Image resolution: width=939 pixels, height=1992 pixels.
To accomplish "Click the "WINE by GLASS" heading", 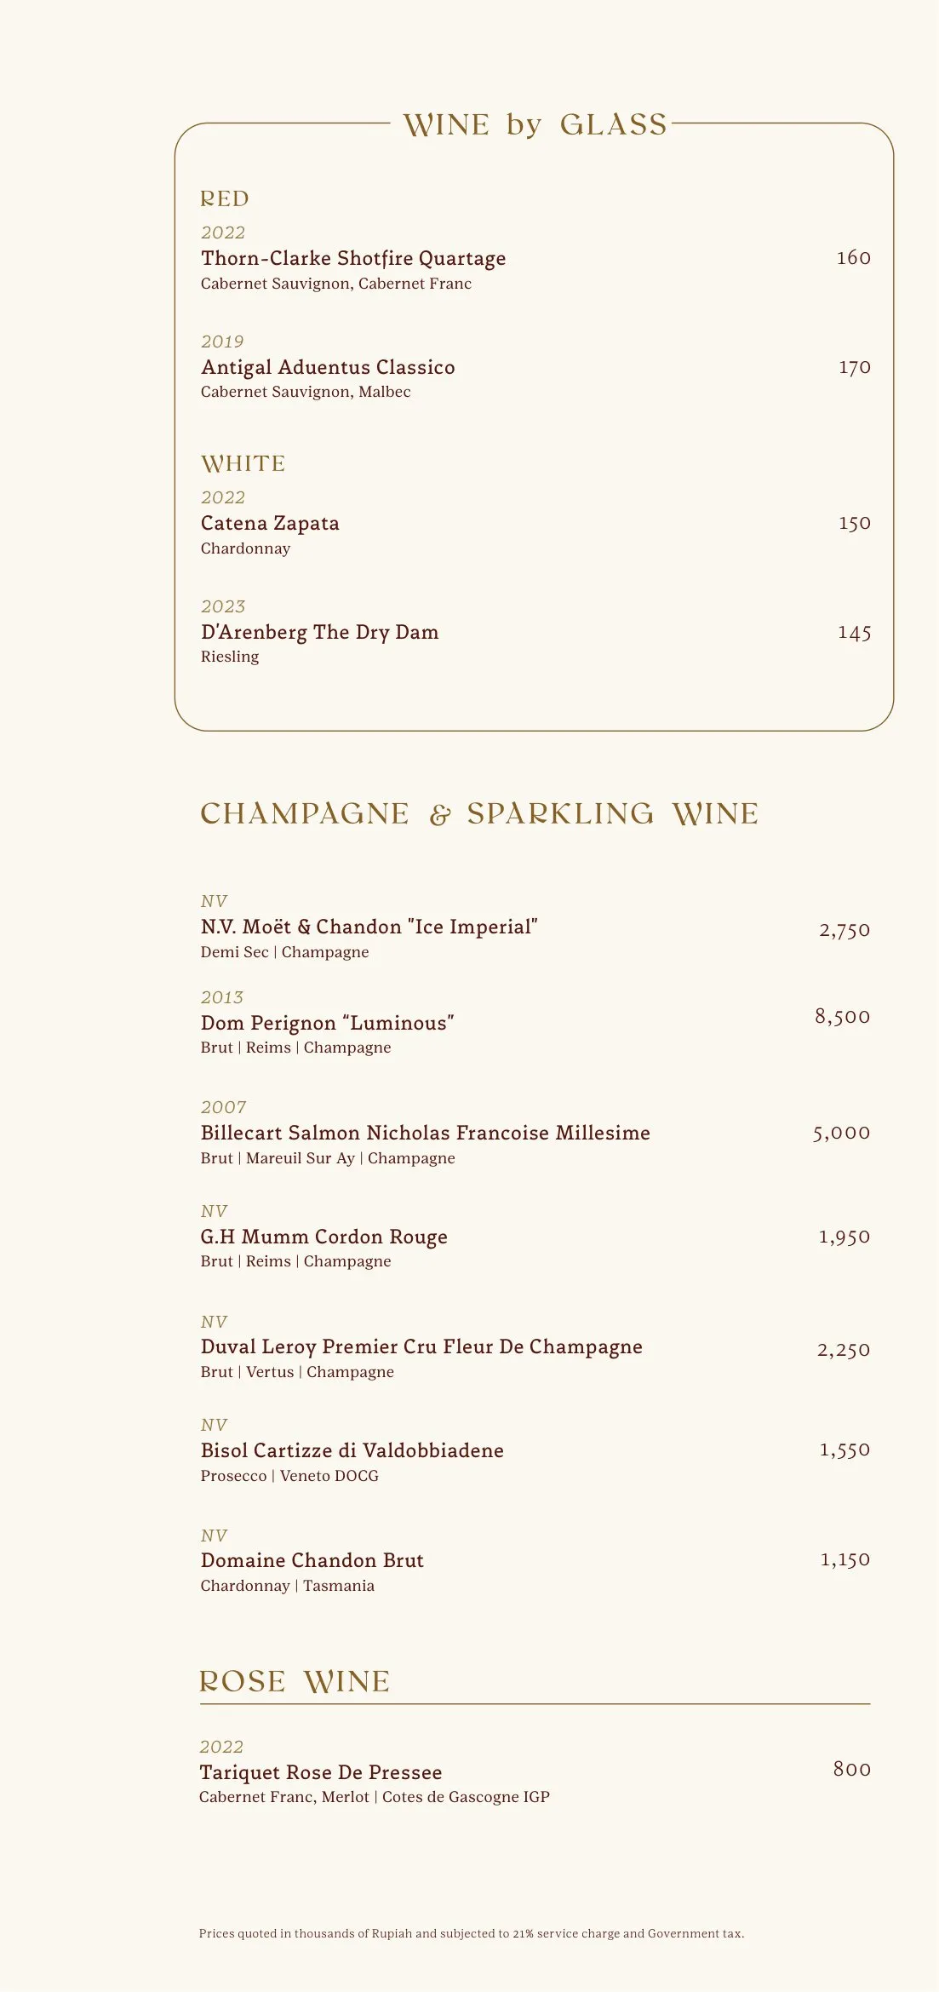I will coord(535,125).
